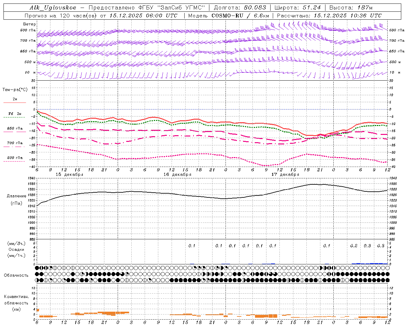
Task: Select the latitude value Широта: 51.24
Action: 298,8
